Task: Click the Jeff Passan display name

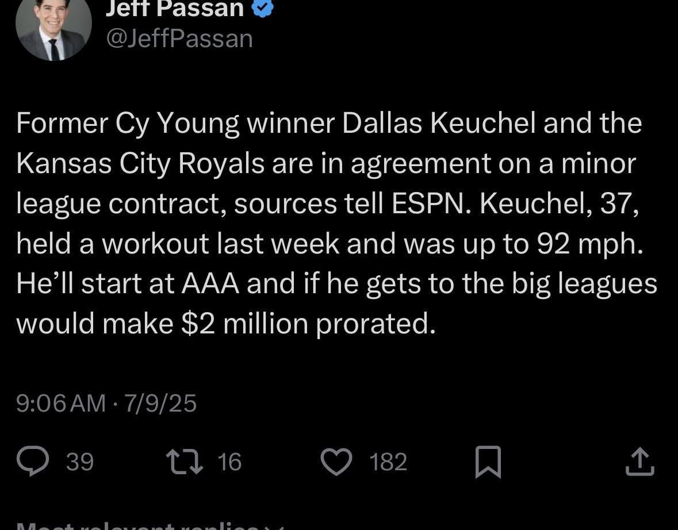Action: coord(175,7)
